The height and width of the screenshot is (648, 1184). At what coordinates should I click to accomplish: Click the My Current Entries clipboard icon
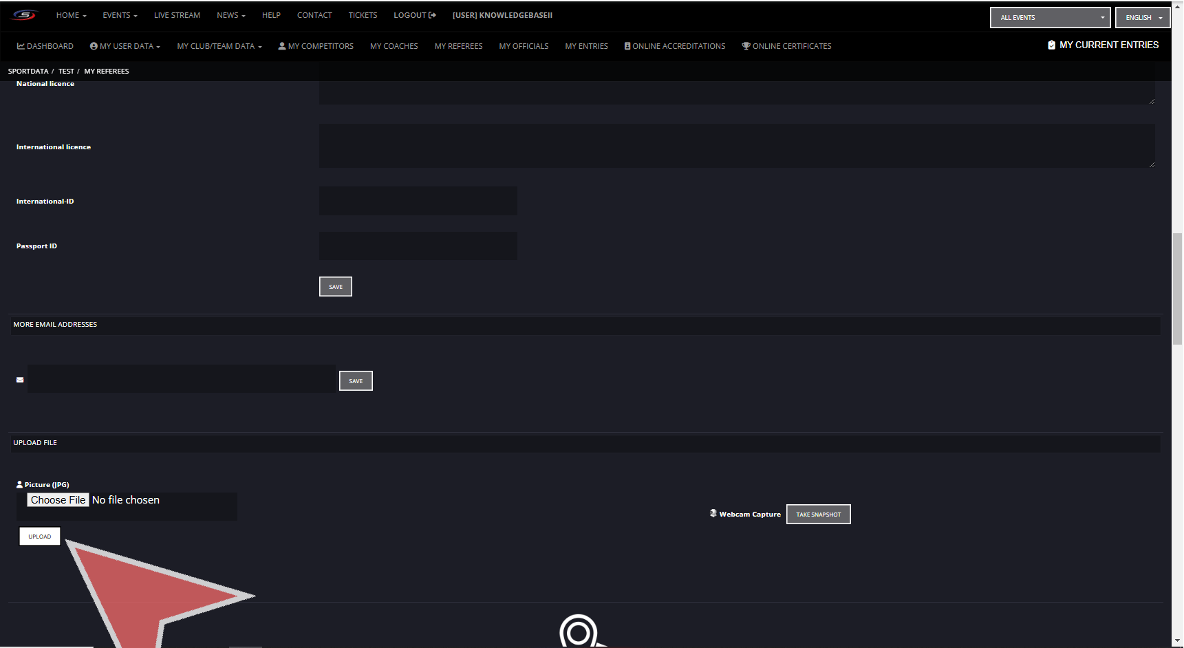coord(1051,45)
